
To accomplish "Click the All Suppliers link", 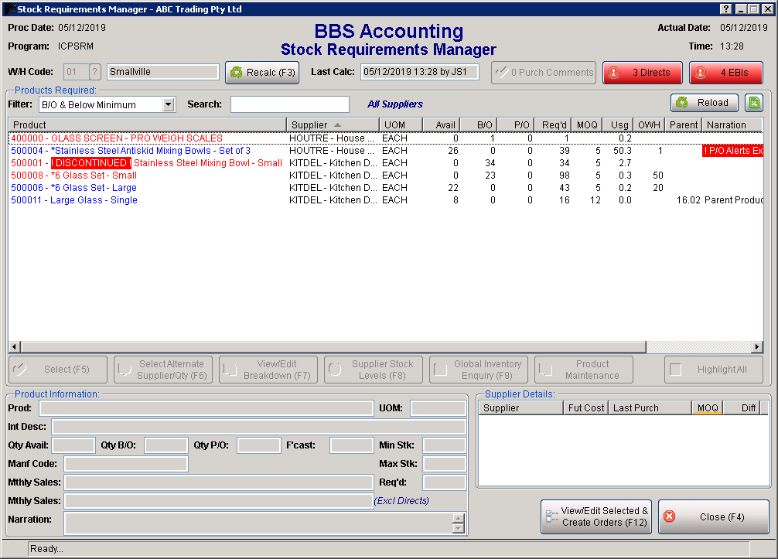I will (x=394, y=104).
